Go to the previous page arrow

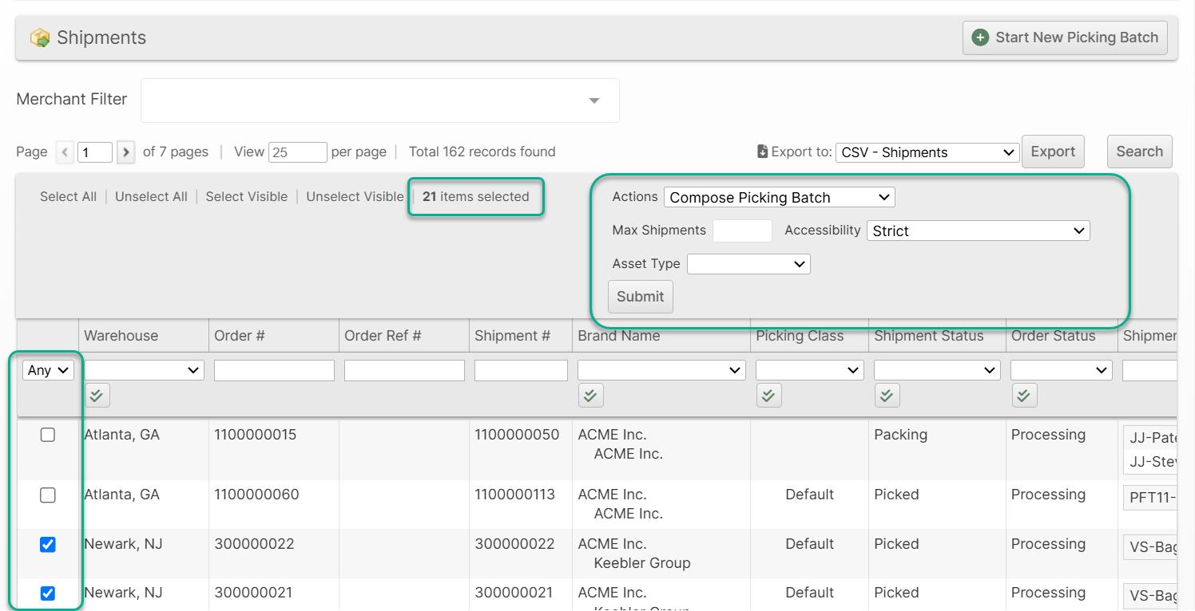pyautogui.click(x=65, y=152)
